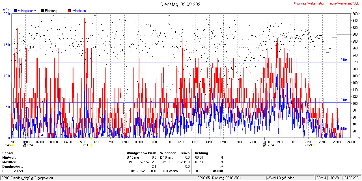Click the 20.0 km/h axis label
This screenshot has height=181, width=362.
pyautogui.click(x=7, y=14)
